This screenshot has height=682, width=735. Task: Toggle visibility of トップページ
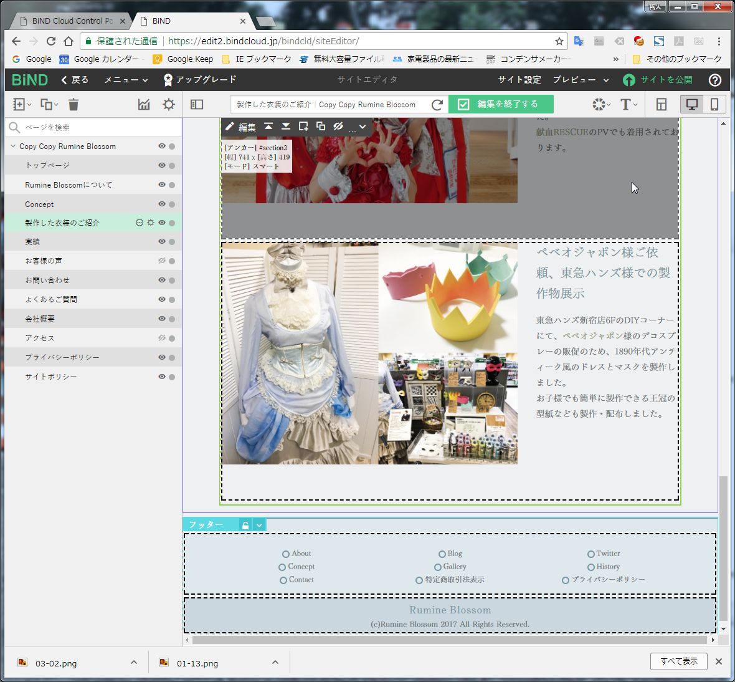tap(162, 165)
